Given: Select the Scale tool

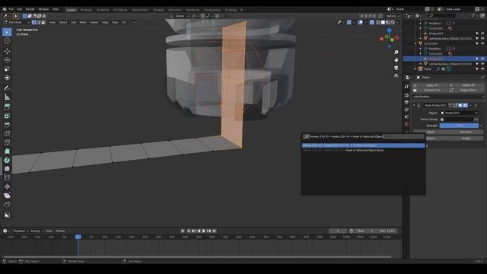Looking at the screenshot, I should (7, 69).
